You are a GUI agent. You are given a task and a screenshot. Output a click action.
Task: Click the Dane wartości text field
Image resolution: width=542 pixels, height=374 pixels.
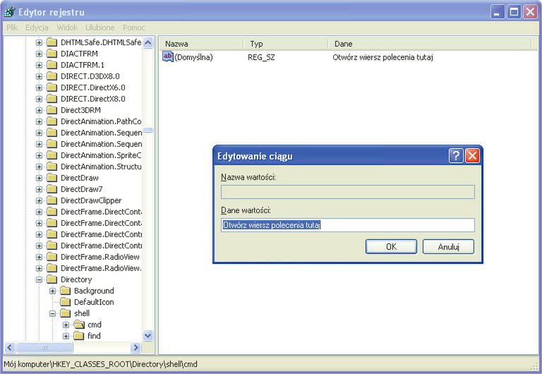[x=347, y=225]
